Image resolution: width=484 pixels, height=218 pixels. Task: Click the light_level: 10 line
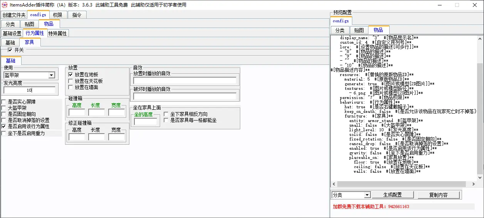point(382,130)
